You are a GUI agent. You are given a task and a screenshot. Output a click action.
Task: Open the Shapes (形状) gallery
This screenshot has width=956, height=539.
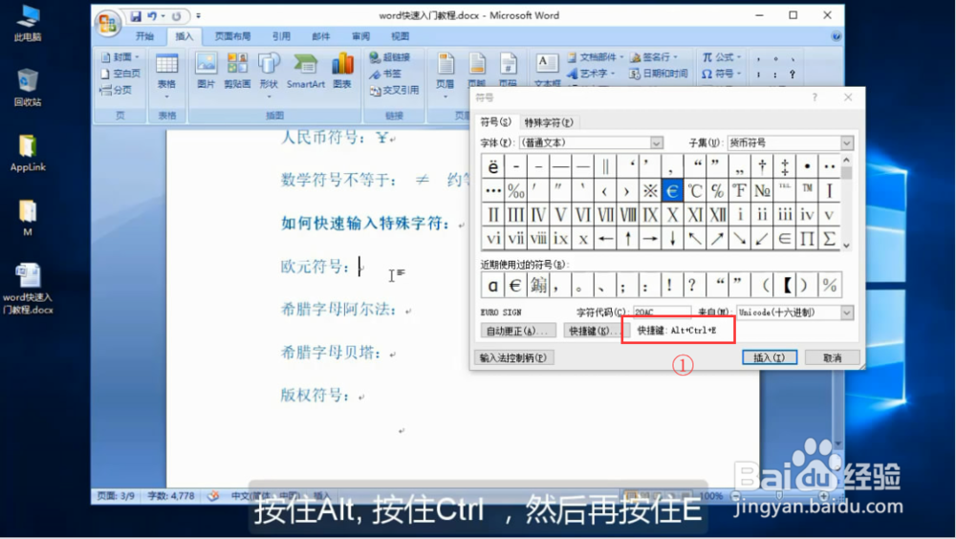(x=269, y=74)
